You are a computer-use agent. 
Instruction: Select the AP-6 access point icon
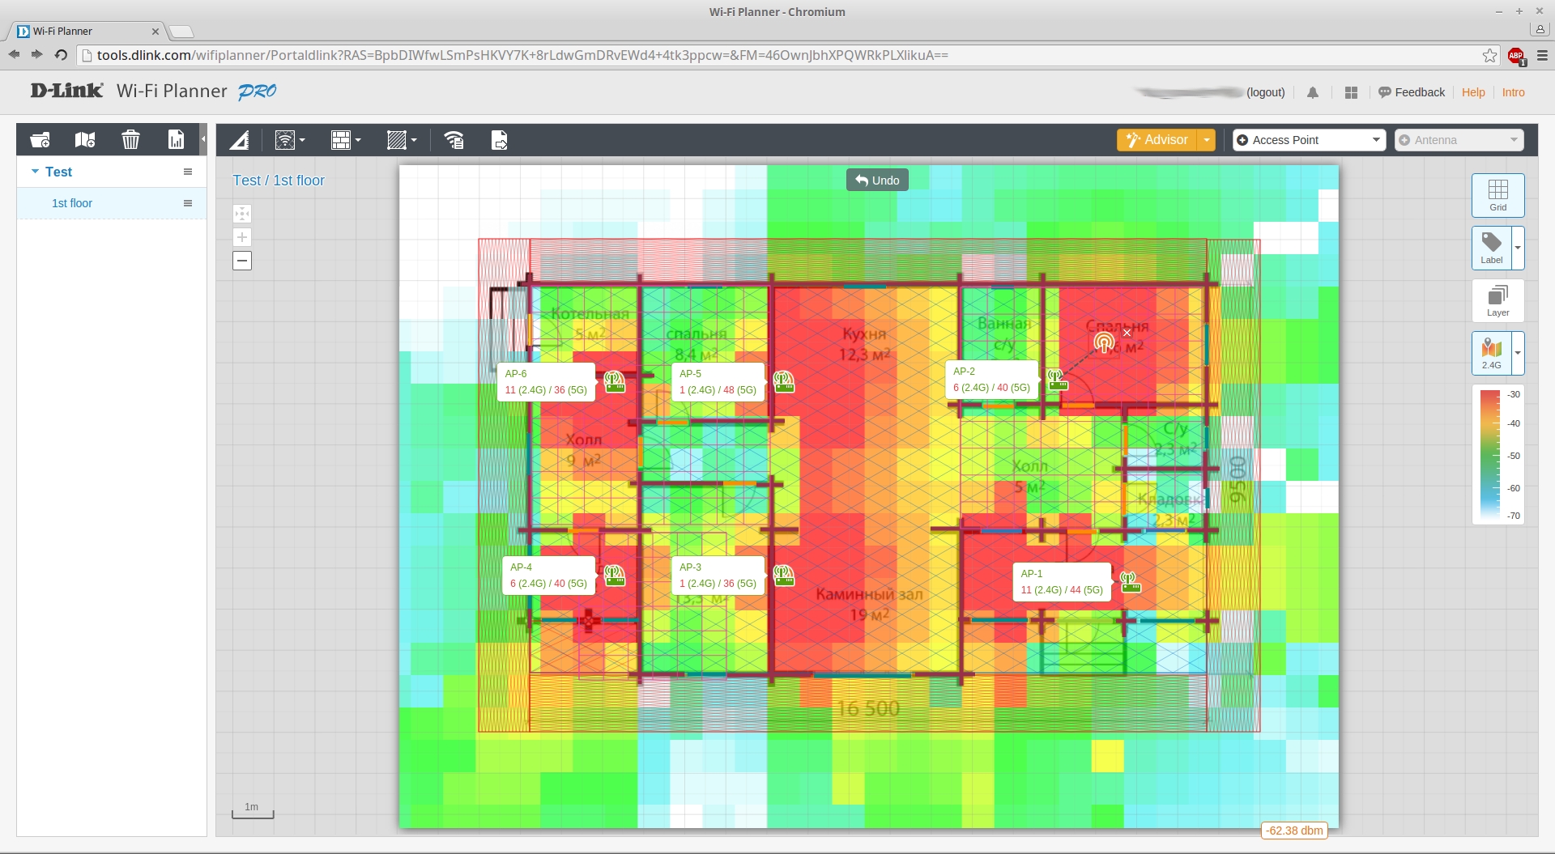tap(615, 381)
